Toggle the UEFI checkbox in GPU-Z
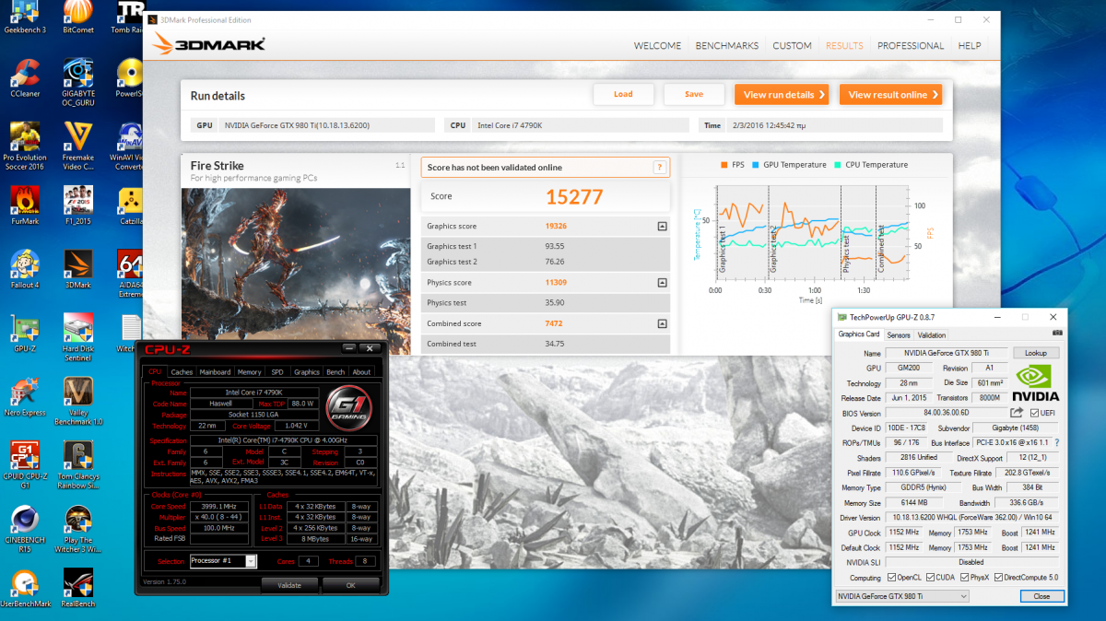 pyautogui.click(x=1035, y=413)
